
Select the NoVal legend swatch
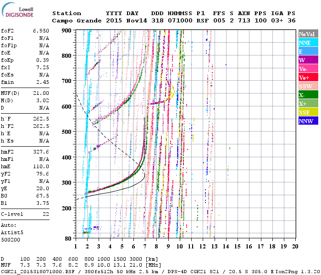pyautogui.click(x=308, y=34)
